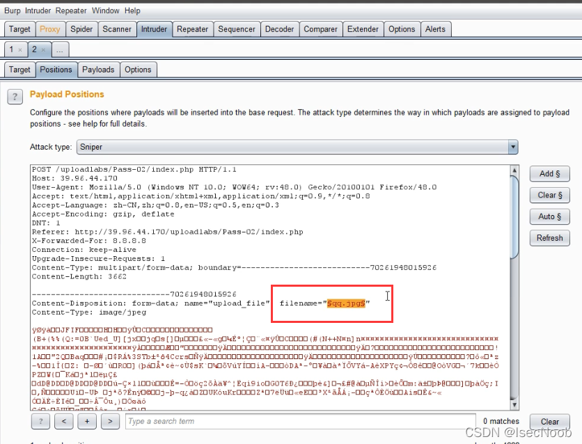Click the Connection: keep-alive line

coord(84,250)
